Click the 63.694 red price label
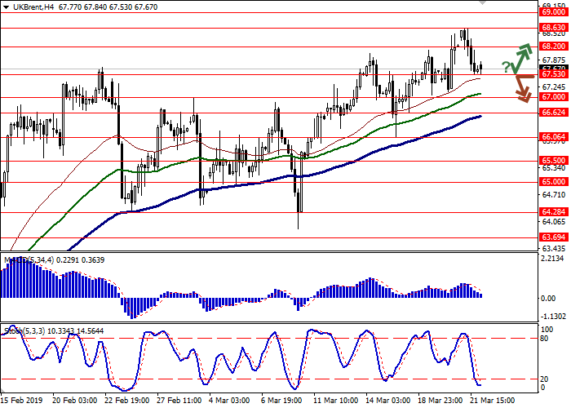The image size is (571, 408). click(x=552, y=237)
